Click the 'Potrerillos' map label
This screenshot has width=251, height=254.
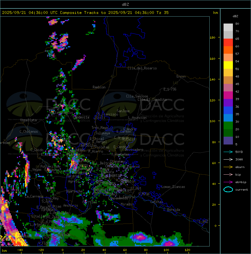pos(50,167)
